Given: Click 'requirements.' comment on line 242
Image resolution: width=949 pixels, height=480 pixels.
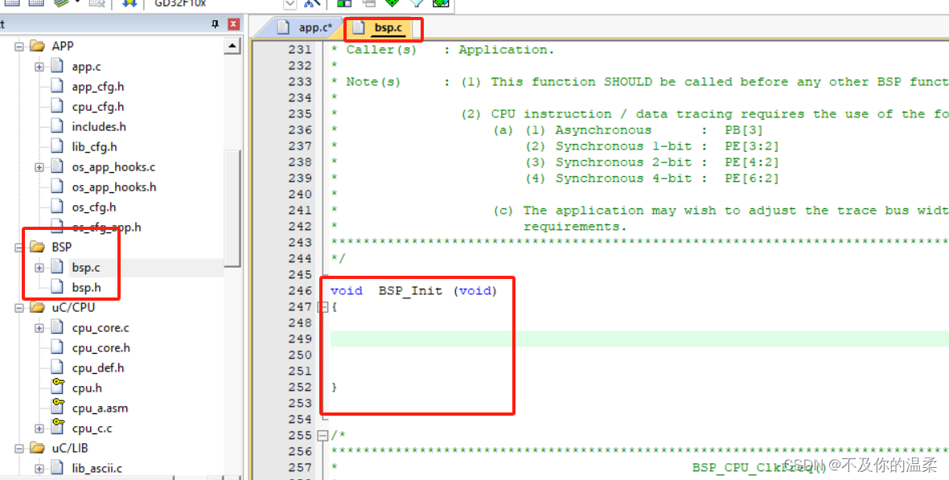Looking at the screenshot, I should coord(575,227).
